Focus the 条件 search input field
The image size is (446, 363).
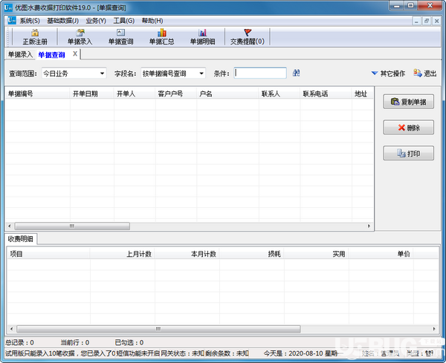[260, 73]
